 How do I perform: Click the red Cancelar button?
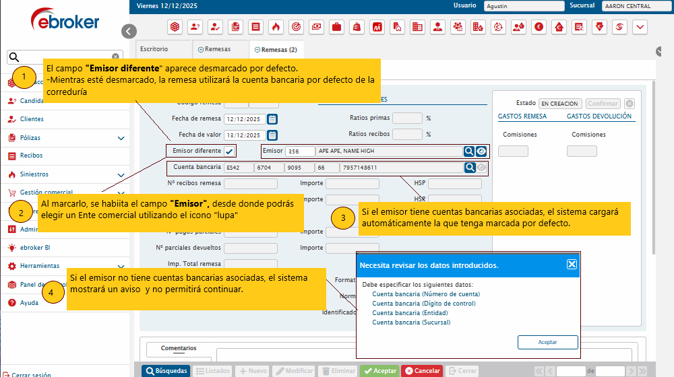[x=422, y=371]
